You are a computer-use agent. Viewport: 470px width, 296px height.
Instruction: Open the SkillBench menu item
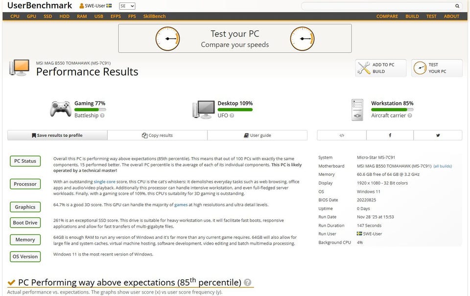(154, 16)
